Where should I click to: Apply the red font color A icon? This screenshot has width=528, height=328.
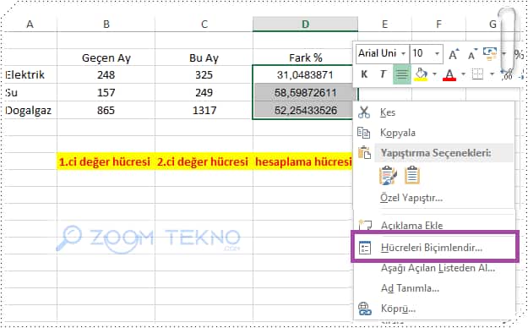pos(449,74)
